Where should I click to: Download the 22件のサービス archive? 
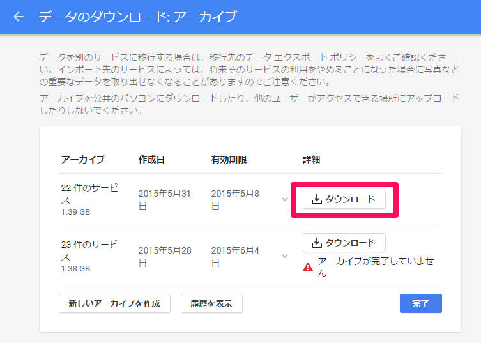pos(344,200)
